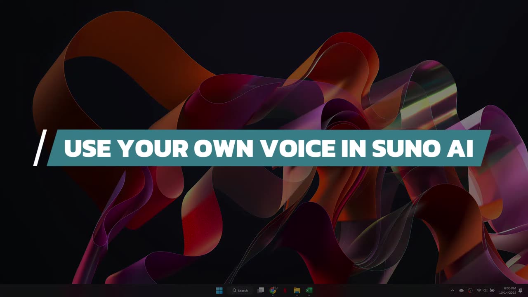Image resolution: width=528 pixels, height=297 pixels.
Task: Show hidden system tray icons
Action: (x=453, y=290)
